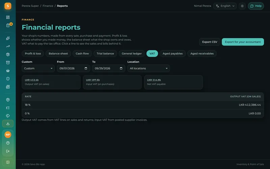This screenshot has width=270, height=169.
Task: Switch to the Cash flow tab
Action: pos(82,53)
